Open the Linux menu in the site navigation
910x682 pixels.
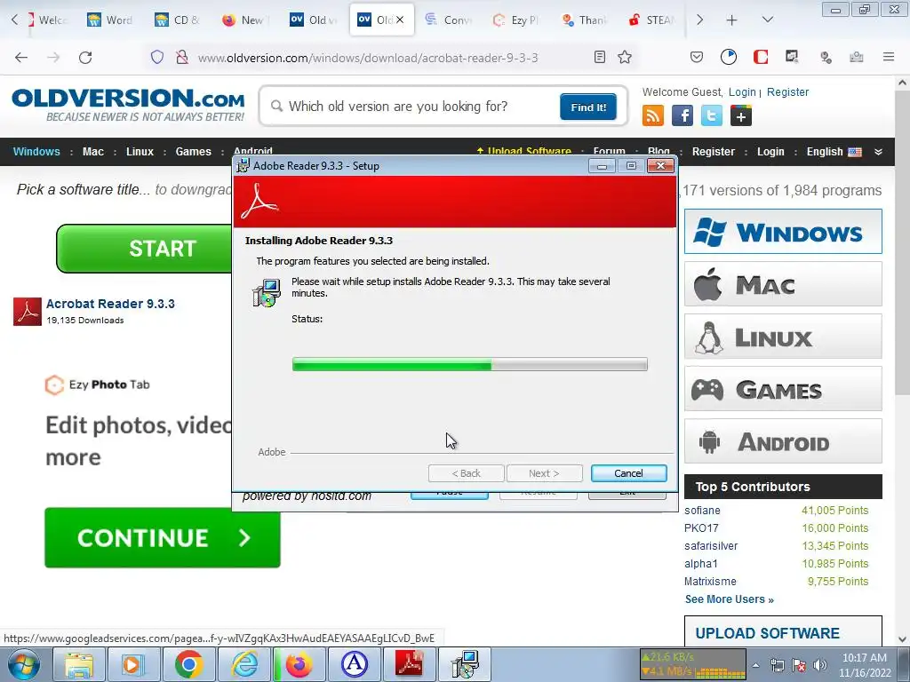coord(140,152)
